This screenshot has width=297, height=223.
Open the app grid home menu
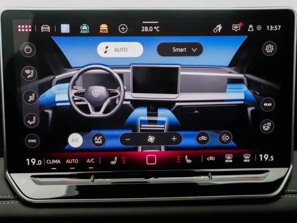tap(25, 28)
